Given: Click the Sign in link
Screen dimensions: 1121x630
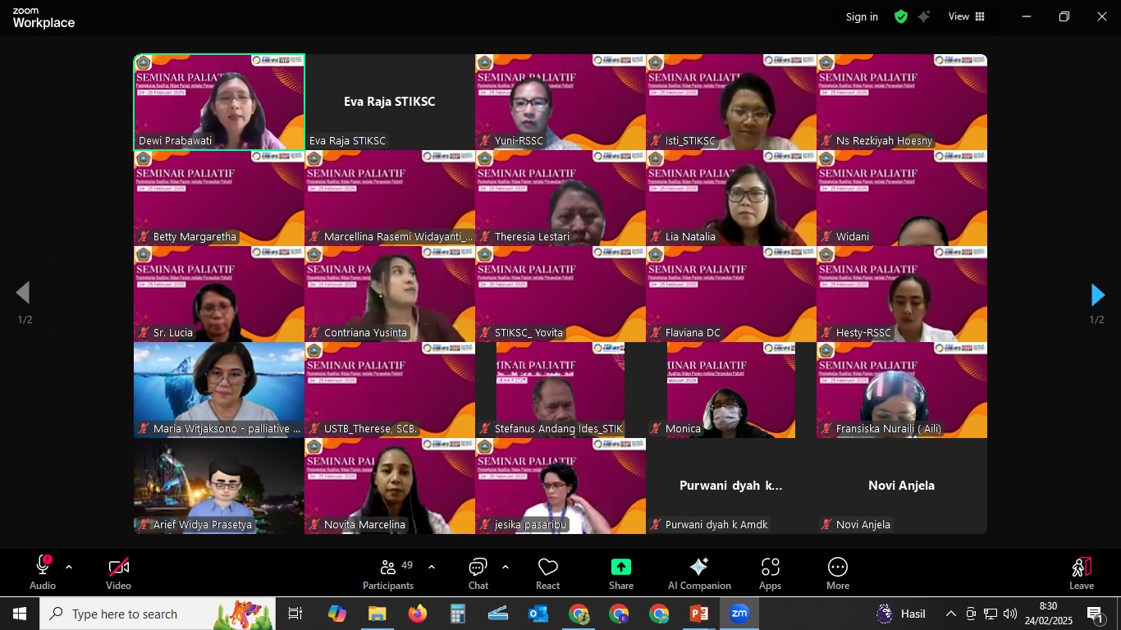Looking at the screenshot, I should [x=862, y=16].
